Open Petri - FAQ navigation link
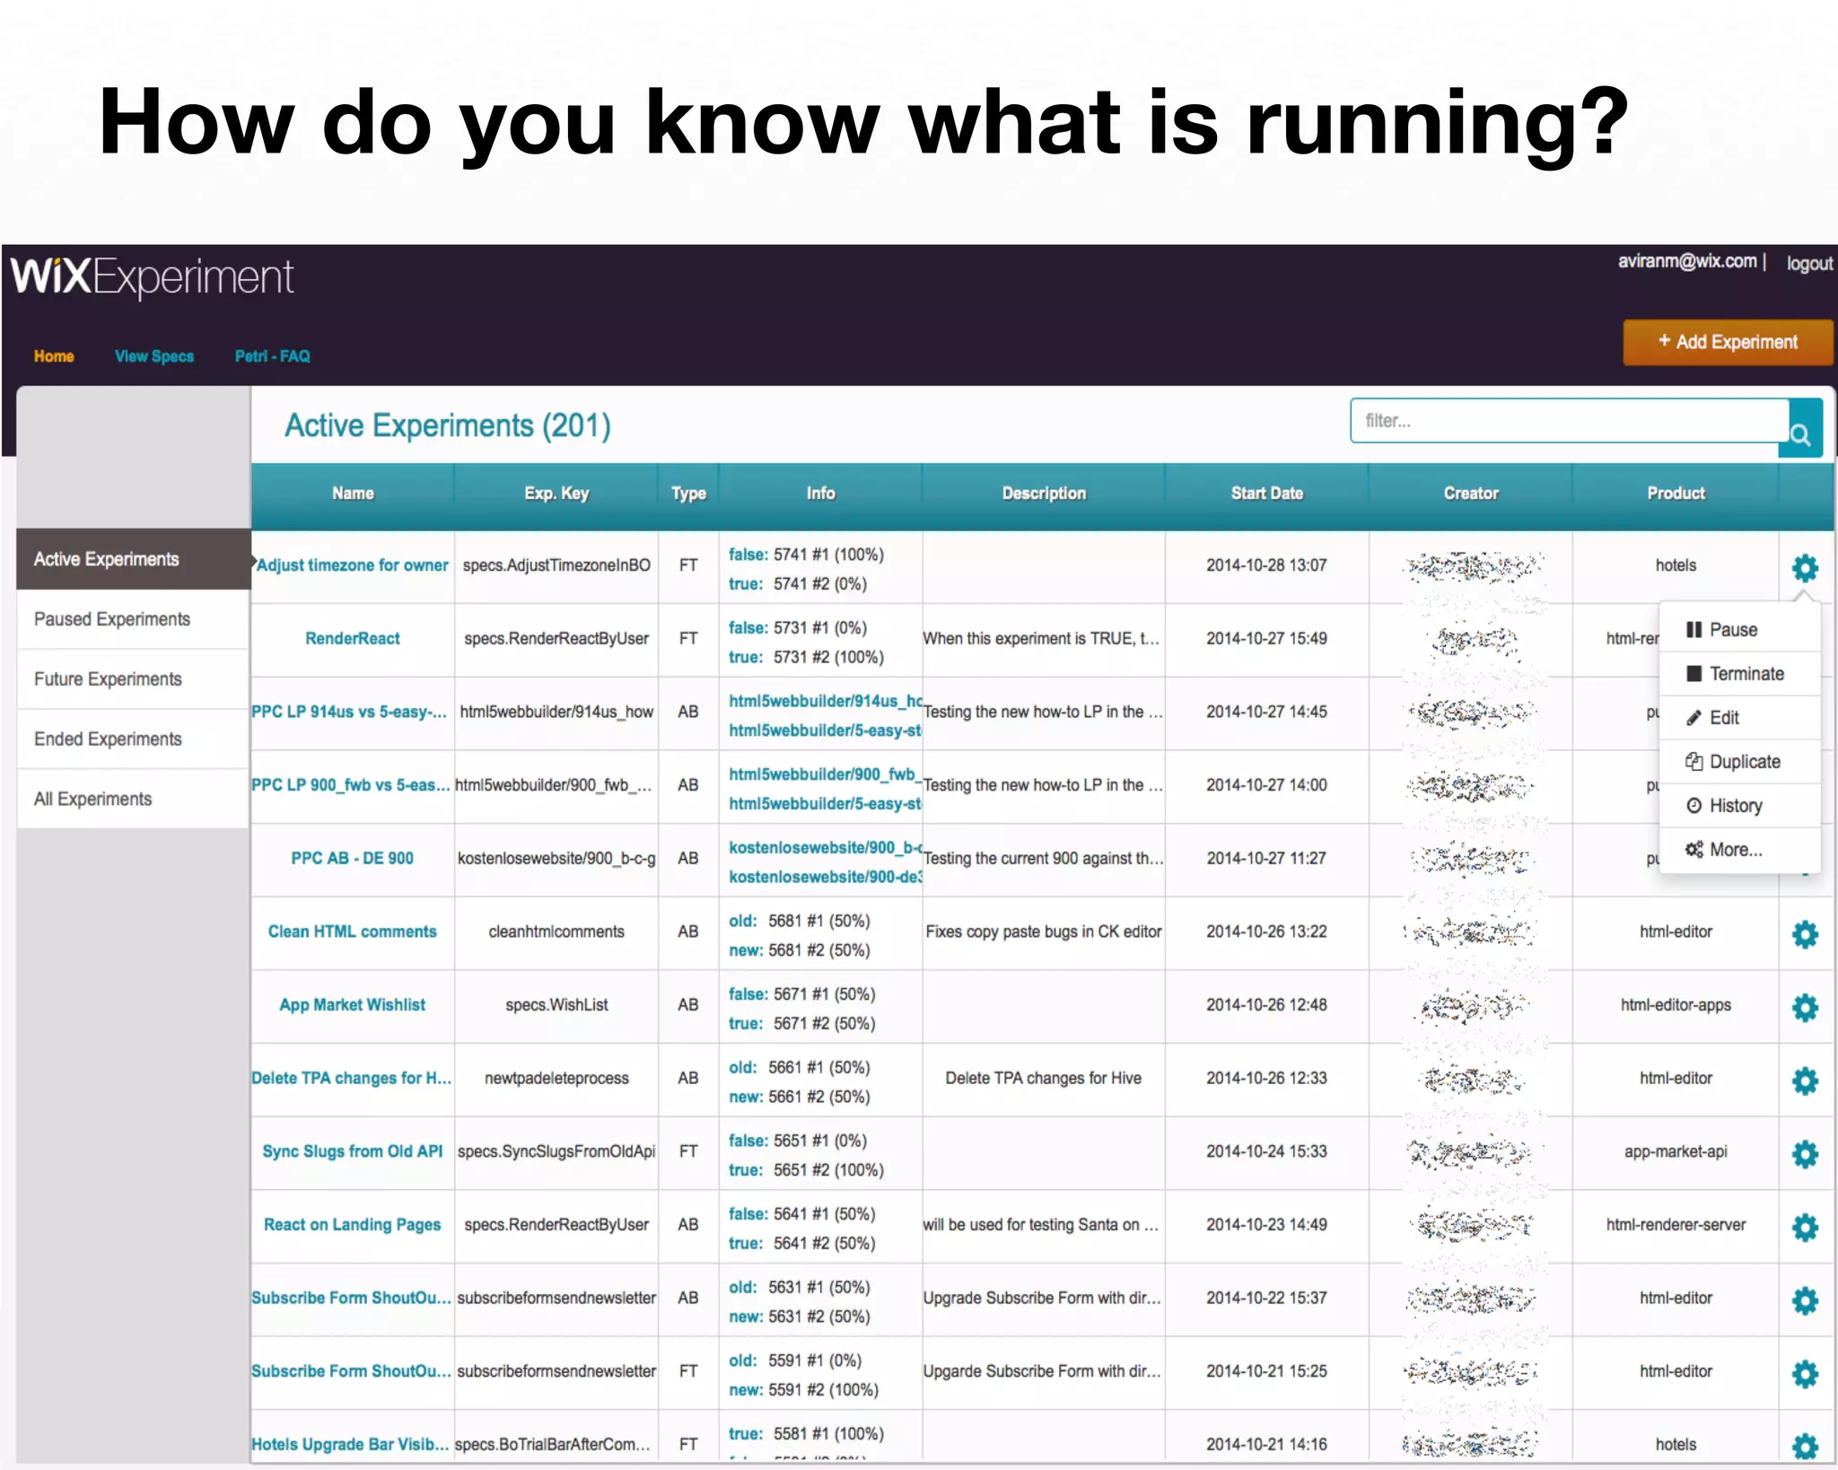The width and height of the screenshot is (1838, 1470). pyautogui.click(x=273, y=356)
